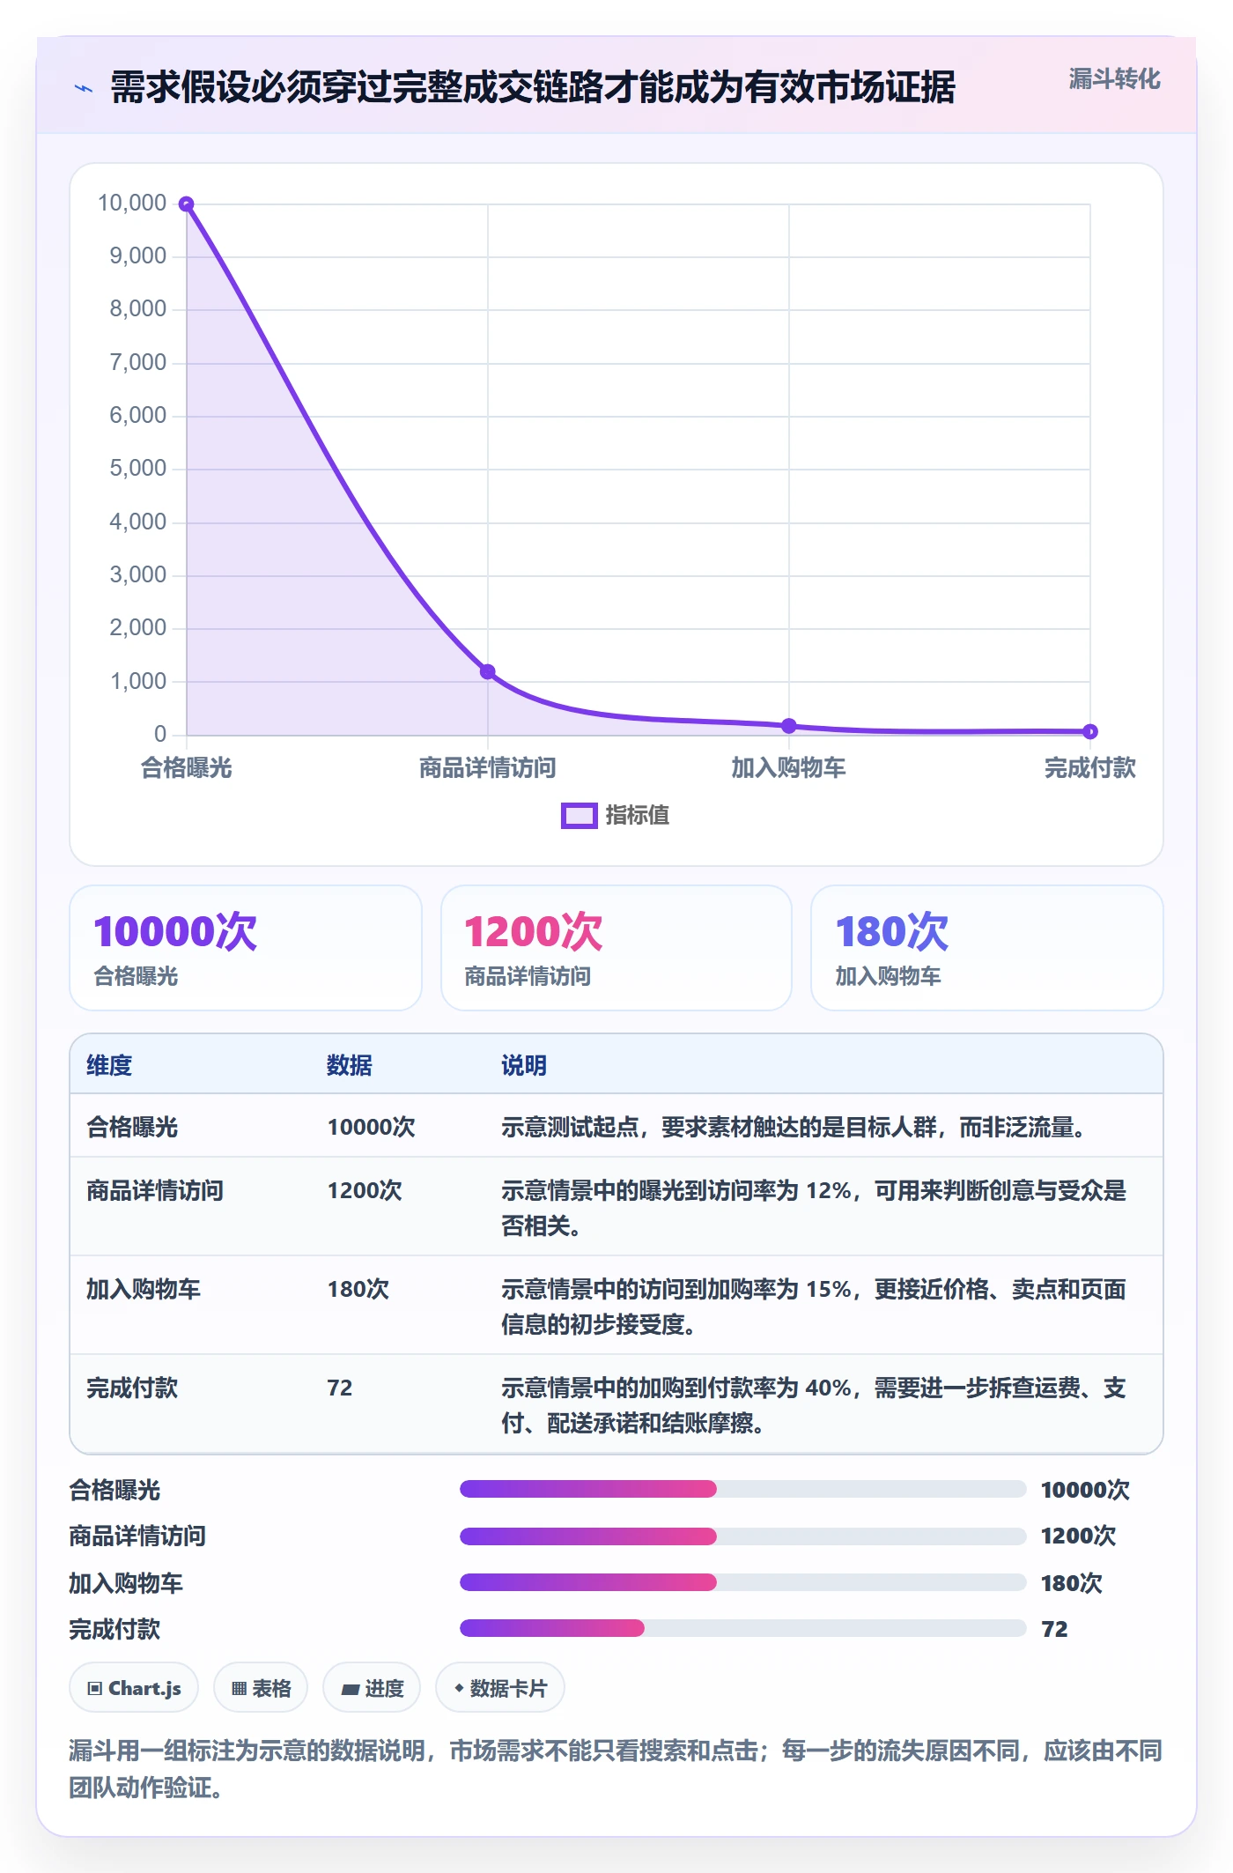Click the 进度 tag chip
This screenshot has width=1233, height=1873.
372,1688
